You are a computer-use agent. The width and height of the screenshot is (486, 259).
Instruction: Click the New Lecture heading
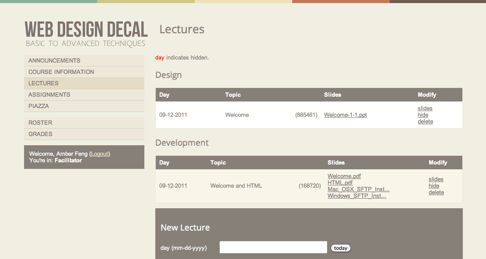pyautogui.click(x=185, y=227)
